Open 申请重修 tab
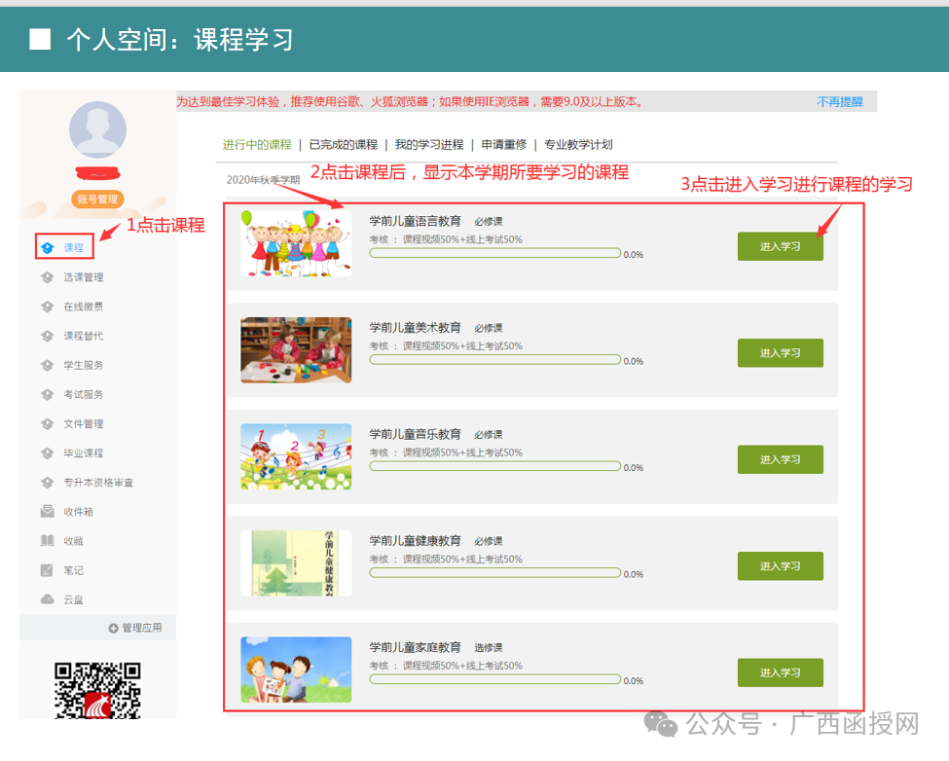This screenshot has height=761, width=949. pyautogui.click(x=504, y=145)
